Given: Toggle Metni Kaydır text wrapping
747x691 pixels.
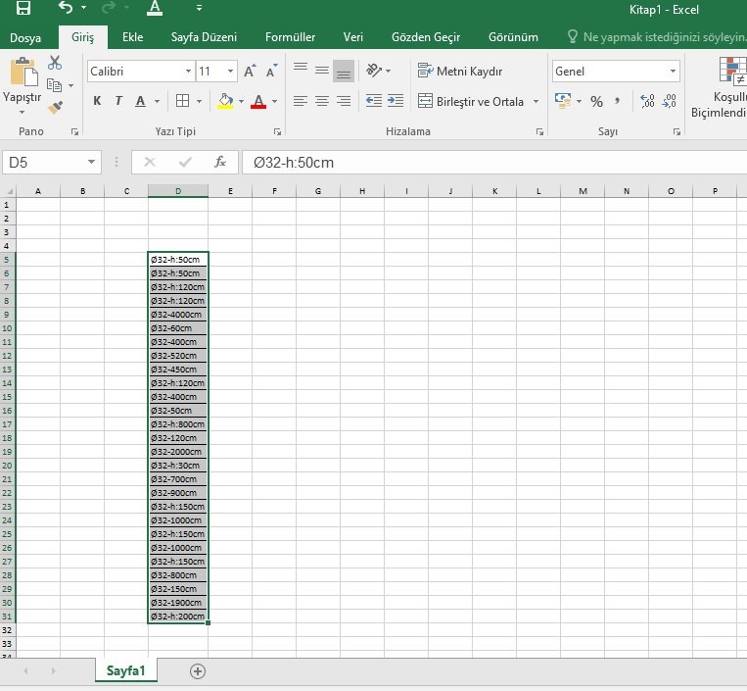Looking at the screenshot, I should click(x=459, y=72).
